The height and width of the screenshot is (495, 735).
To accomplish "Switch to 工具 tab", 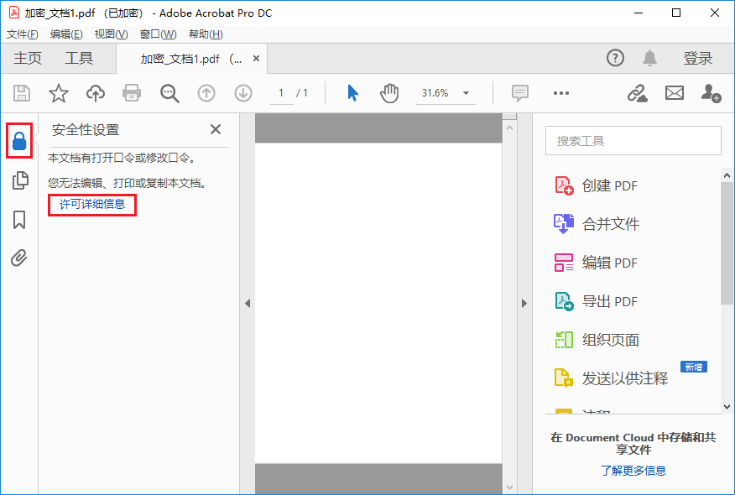I will click(x=79, y=58).
